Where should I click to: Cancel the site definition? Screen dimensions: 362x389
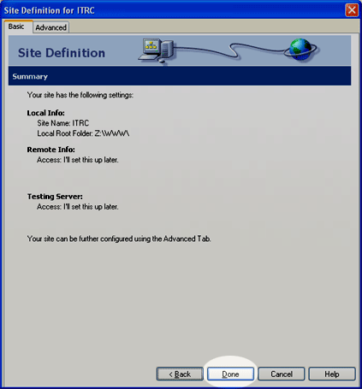click(x=282, y=374)
